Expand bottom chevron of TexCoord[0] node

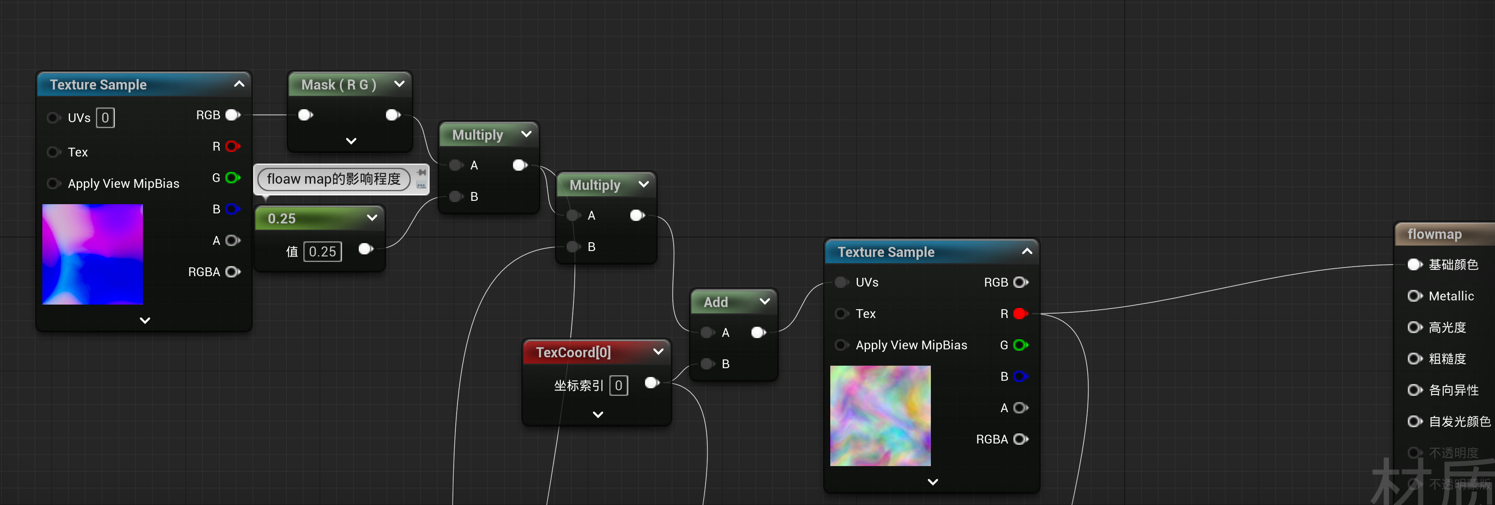click(x=598, y=415)
